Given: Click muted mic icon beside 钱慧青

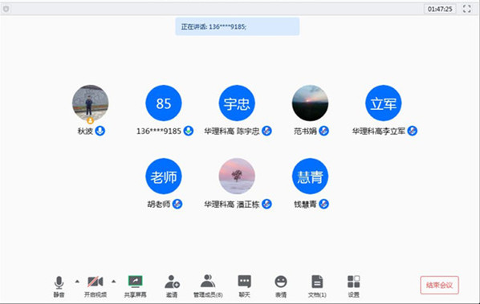Looking at the screenshot, I should point(323,204).
